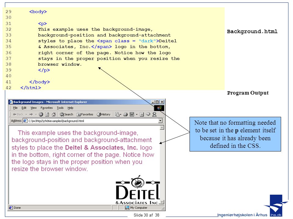This screenshot has width=293, height=219.
Task: Click the Back button in IE toolbar
Action: click(18, 114)
